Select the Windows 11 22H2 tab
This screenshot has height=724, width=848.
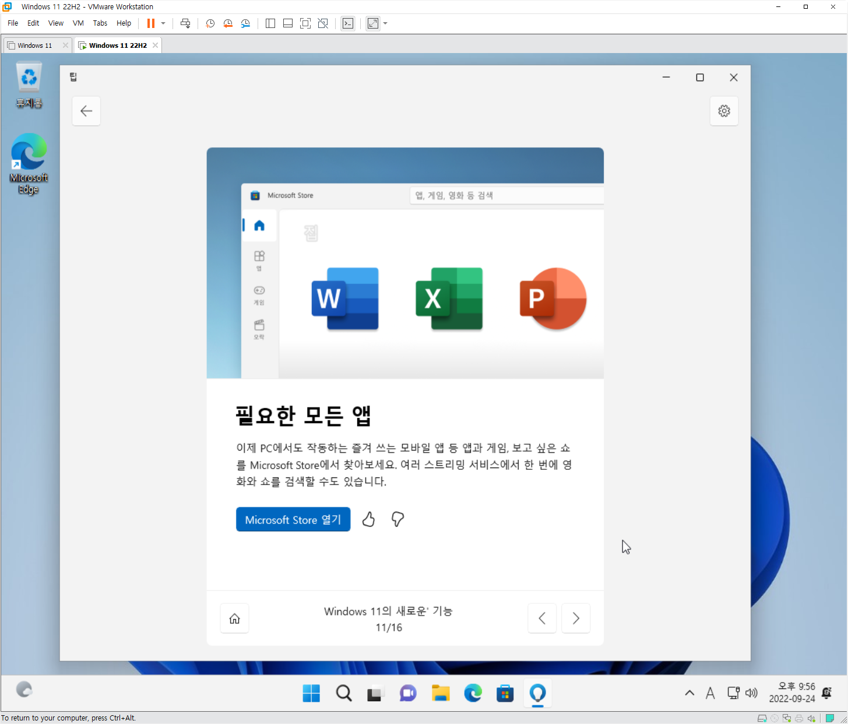[x=118, y=45]
